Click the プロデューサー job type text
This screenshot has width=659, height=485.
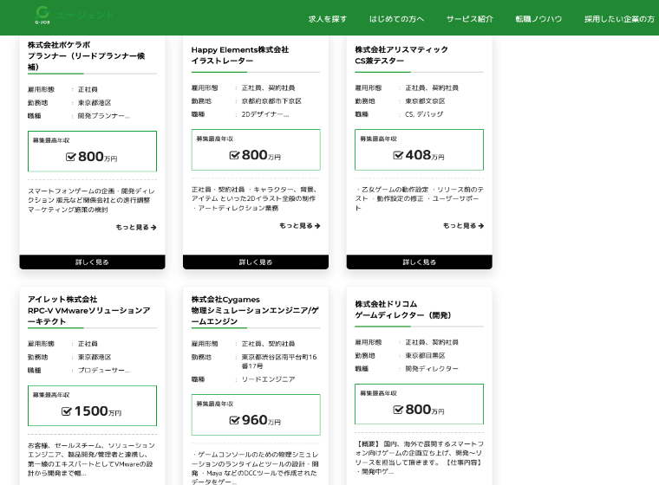coord(104,371)
